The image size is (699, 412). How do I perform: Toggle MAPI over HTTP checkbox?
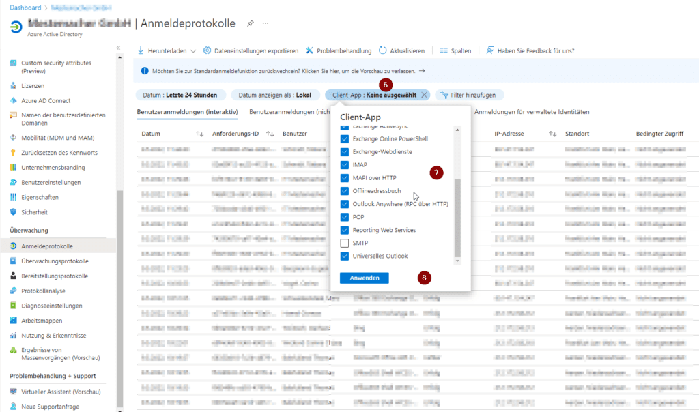(x=345, y=178)
